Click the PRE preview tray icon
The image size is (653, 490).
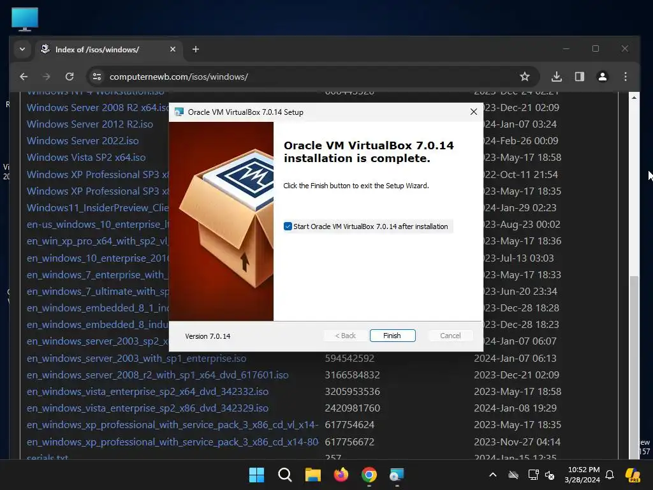[633, 475]
